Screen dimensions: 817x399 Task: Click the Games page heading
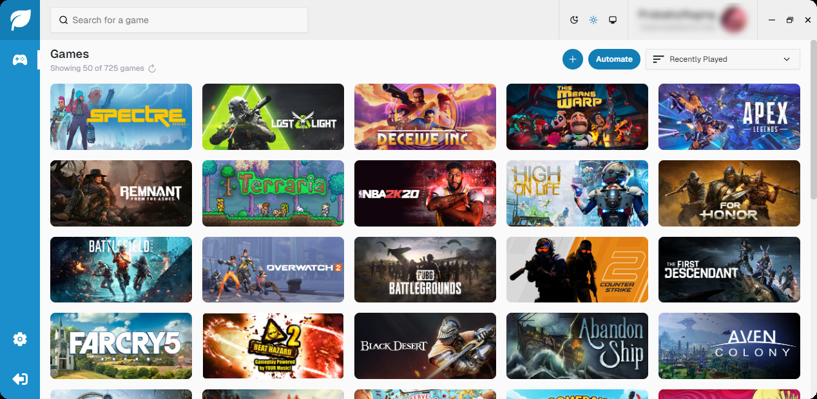point(70,54)
